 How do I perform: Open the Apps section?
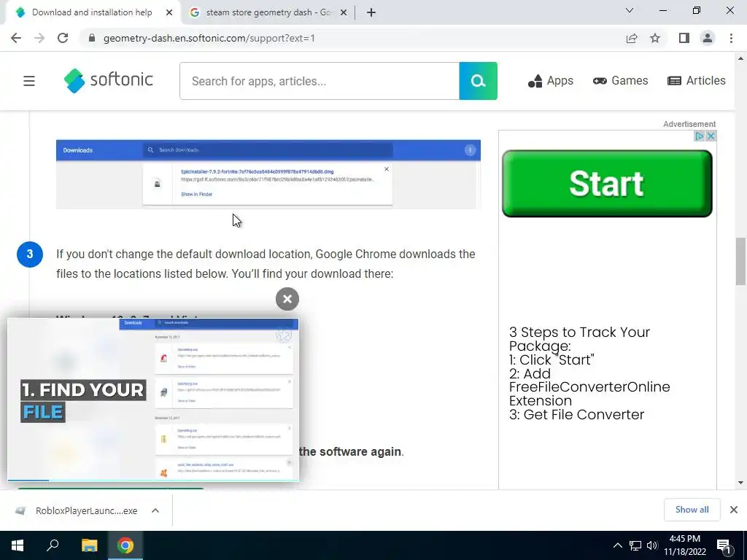[550, 81]
